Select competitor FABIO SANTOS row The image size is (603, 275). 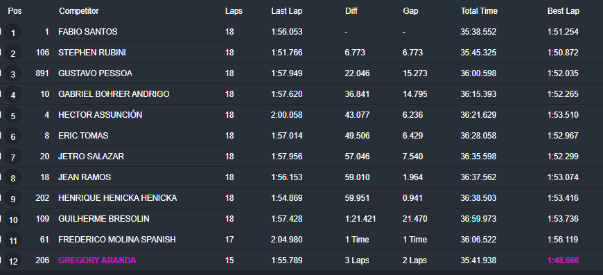click(301, 32)
